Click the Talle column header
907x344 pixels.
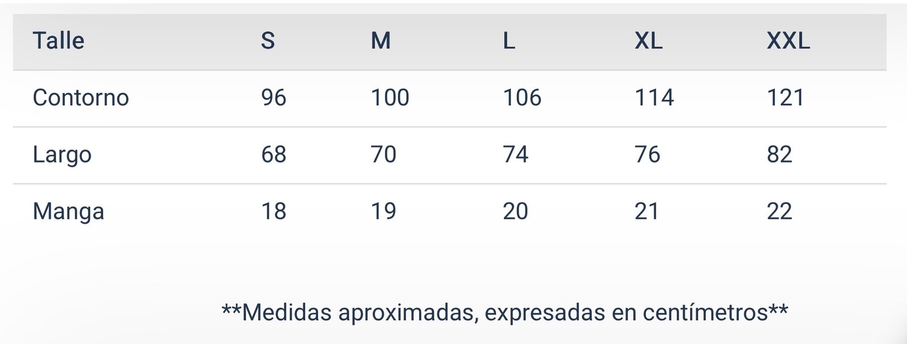[58, 41]
